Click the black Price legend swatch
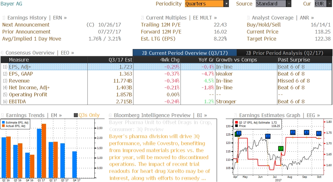 [236, 126]
